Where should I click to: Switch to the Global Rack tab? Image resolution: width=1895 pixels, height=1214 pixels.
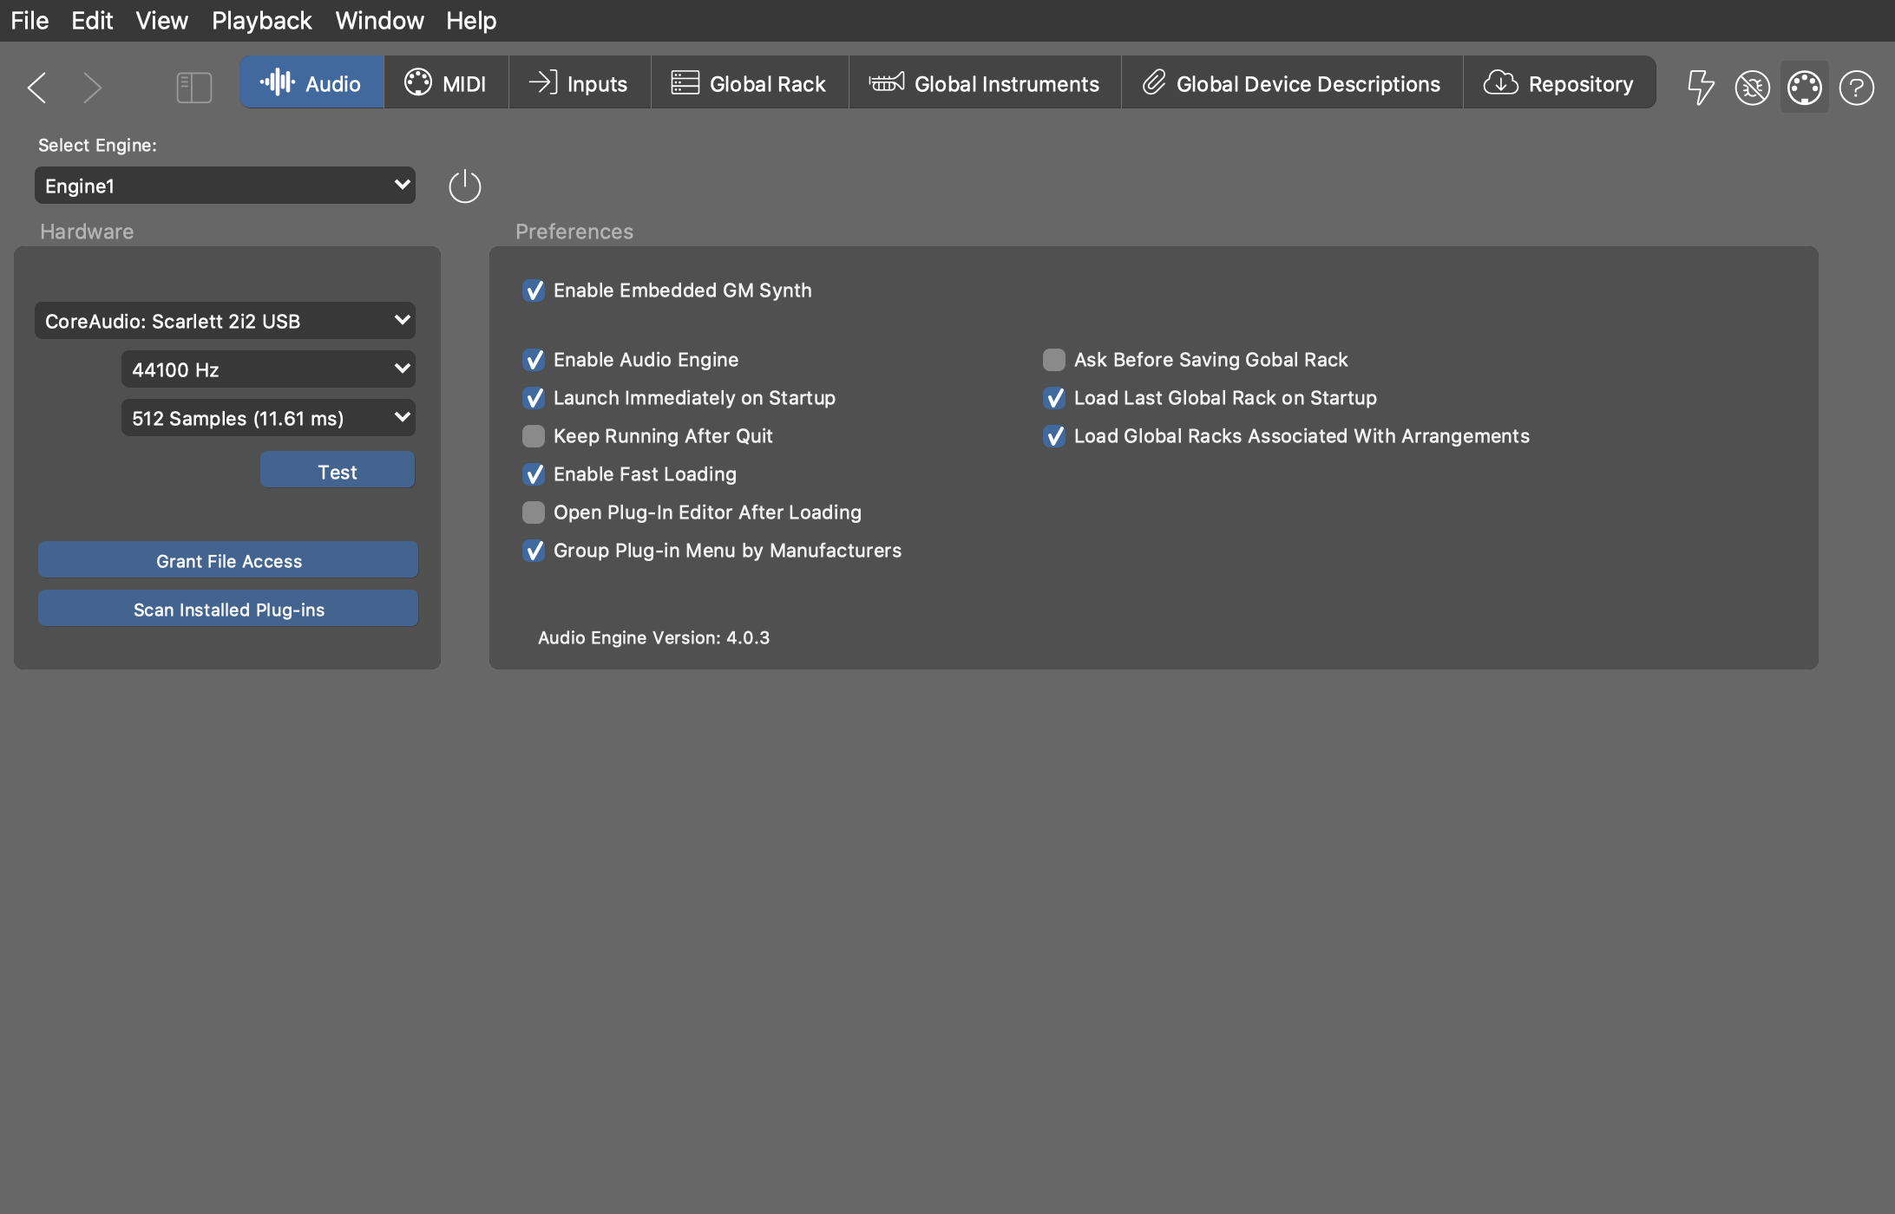coord(749,83)
